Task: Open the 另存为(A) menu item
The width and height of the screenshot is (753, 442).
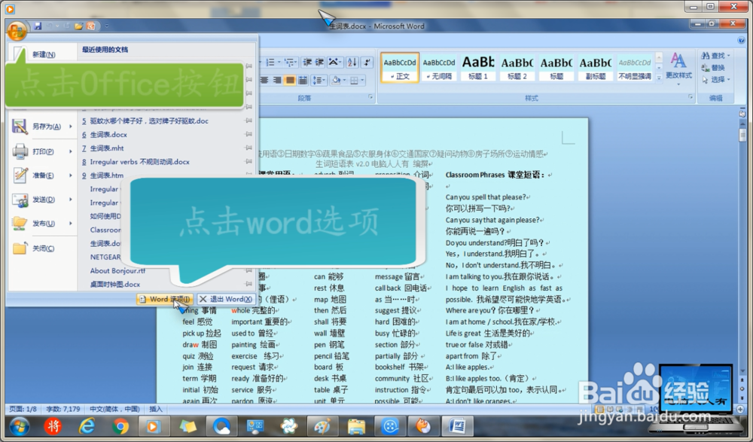Action: click(x=42, y=127)
